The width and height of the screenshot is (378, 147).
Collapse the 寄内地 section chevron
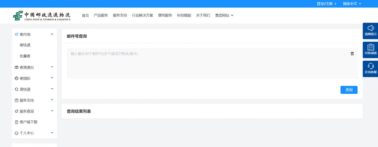(x=52, y=34)
